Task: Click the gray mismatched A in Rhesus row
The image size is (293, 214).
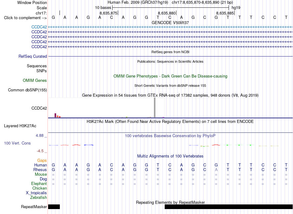Action: tap(216, 170)
